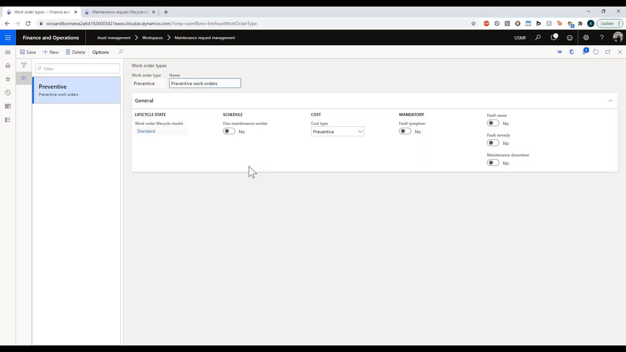Toggle One maintenance worker to Yes
Viewport: 626px width, 352px height.
click(229, 131)
